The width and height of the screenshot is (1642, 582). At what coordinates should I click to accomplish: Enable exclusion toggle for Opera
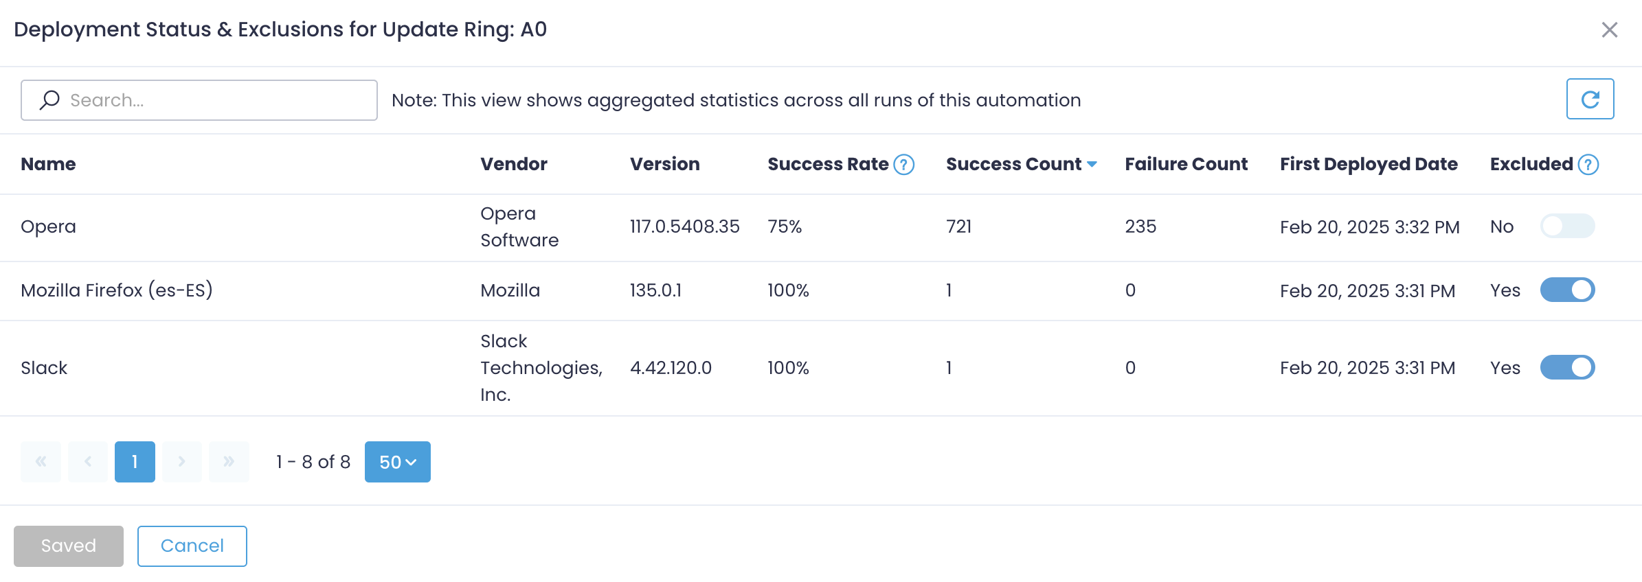tap(1567, 226)
